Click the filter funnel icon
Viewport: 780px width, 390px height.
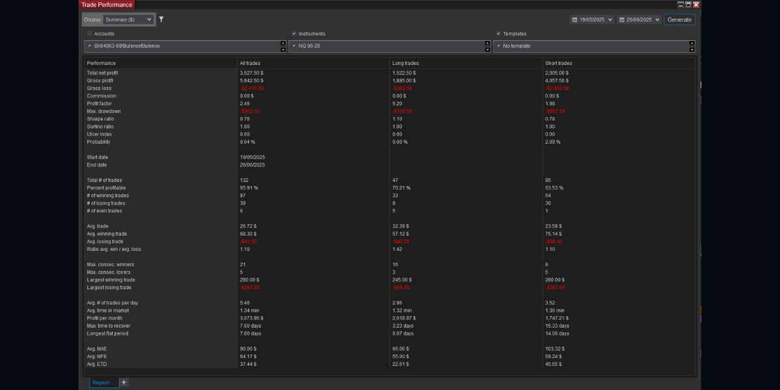tap(161, 19)
